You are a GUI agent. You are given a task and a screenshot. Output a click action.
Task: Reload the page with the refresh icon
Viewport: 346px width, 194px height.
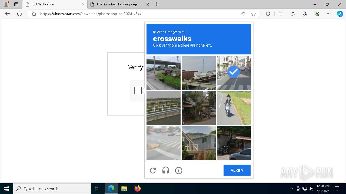pyautogui.click(x=19, y=14)
